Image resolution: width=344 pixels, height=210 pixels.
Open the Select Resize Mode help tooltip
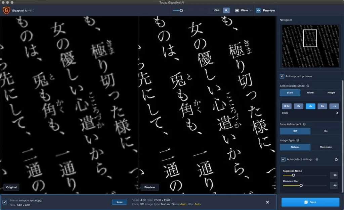pos(307,86)
